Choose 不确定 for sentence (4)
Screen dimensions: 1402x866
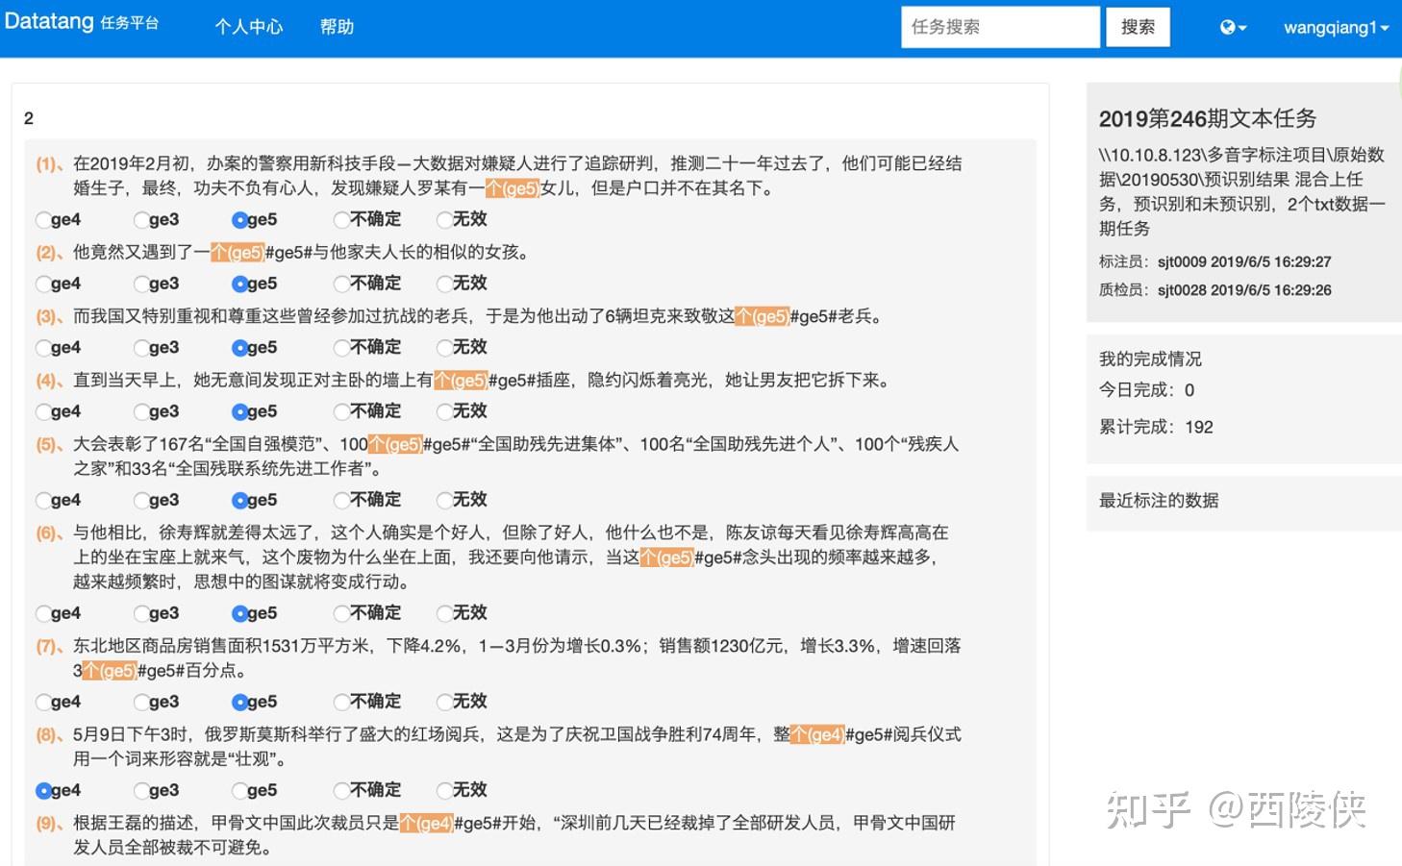click(341, 411)
